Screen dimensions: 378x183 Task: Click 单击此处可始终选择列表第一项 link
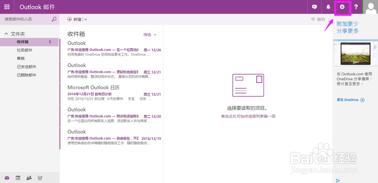(x=248, y=116)
